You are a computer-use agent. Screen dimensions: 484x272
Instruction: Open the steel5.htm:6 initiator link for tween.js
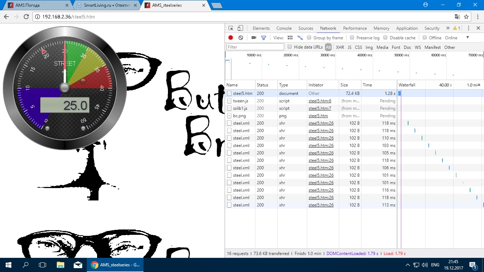click(x=320, y=101)
